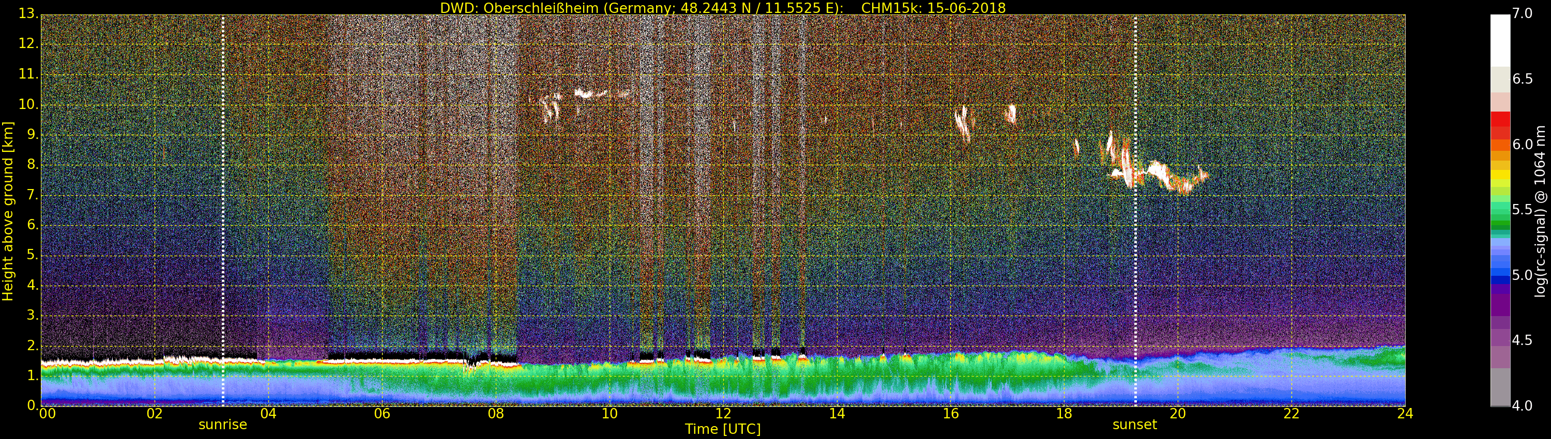The height and width of the screenshot is (439, 1551).
Task: Click the 'log(rc-signal) @ 1064 nm' colorbar label
Action: coord(1540,211)
